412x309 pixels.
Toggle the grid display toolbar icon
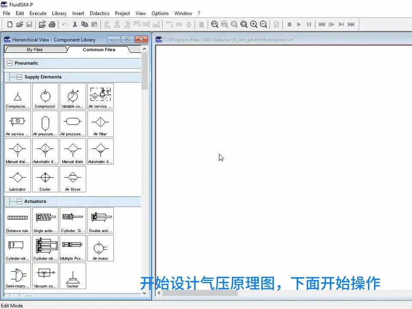click(202, 24)
